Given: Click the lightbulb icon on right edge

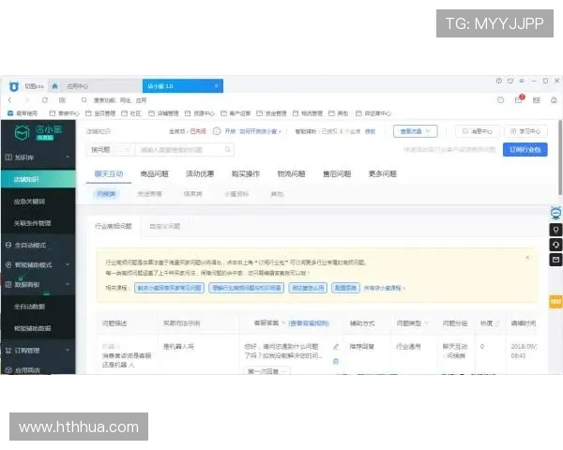Looking at the screenshot, I should [555, 230].
